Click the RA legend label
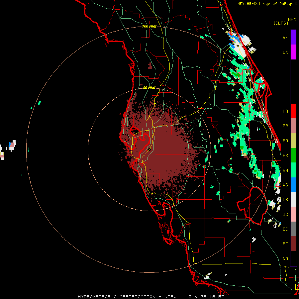Image resolution: width=299 pixels, height=299 pixels. (285, 170)
